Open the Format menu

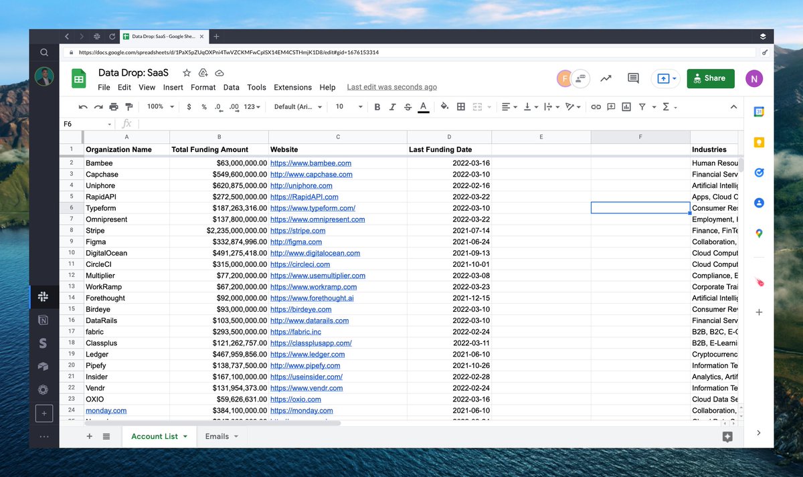(x=203, y=88)
